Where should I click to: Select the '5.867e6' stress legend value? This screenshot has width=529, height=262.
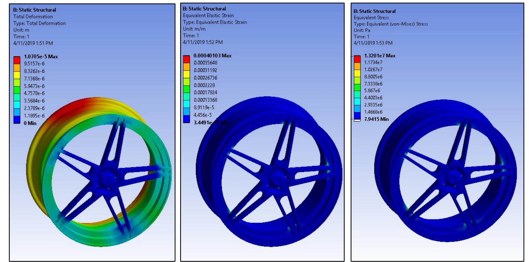[372, 91]
